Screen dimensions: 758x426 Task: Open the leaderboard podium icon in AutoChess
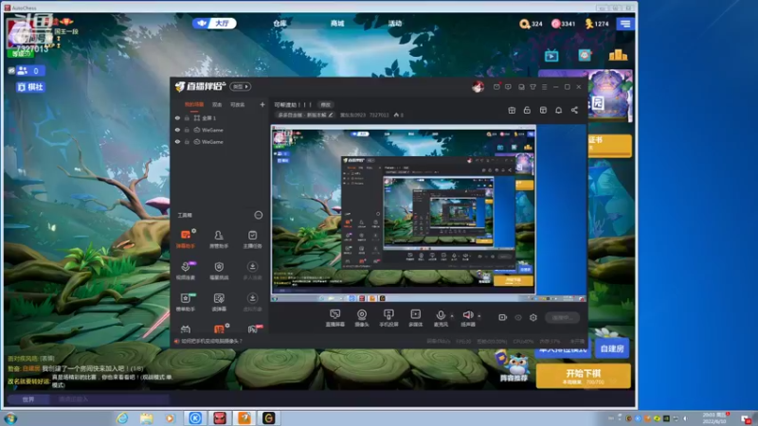pyautogui.click(x=618, y=55)
